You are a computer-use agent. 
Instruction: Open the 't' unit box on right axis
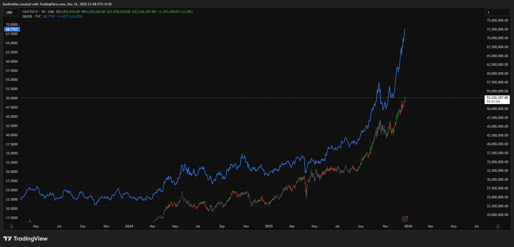[x=497, y=12]
